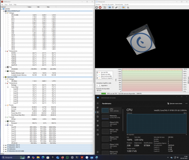
Task: Open the three-dot more options in Task Manager
Action: (186, 104)
